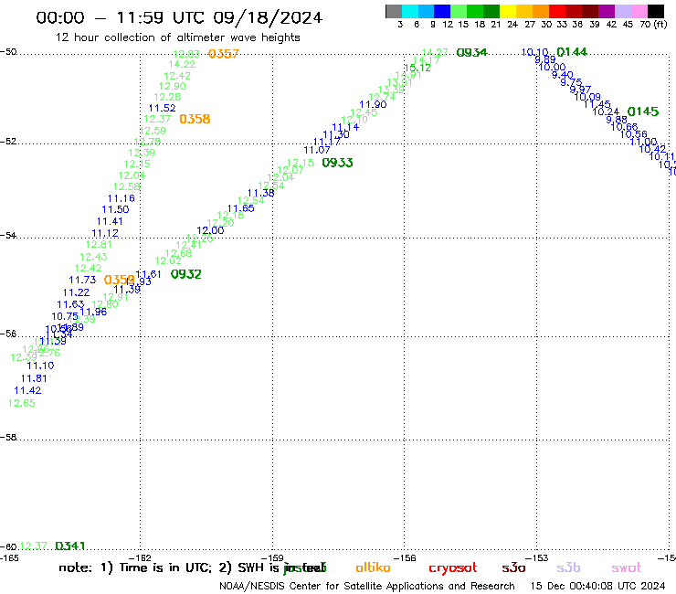676x594 pixels.
Task: Click the -159 longitude axis label
Action: (x=272, y=557)
